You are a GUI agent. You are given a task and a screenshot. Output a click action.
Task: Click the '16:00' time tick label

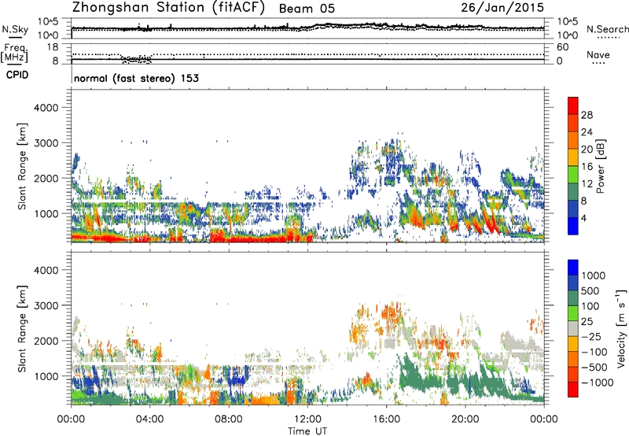coord(386,419)
